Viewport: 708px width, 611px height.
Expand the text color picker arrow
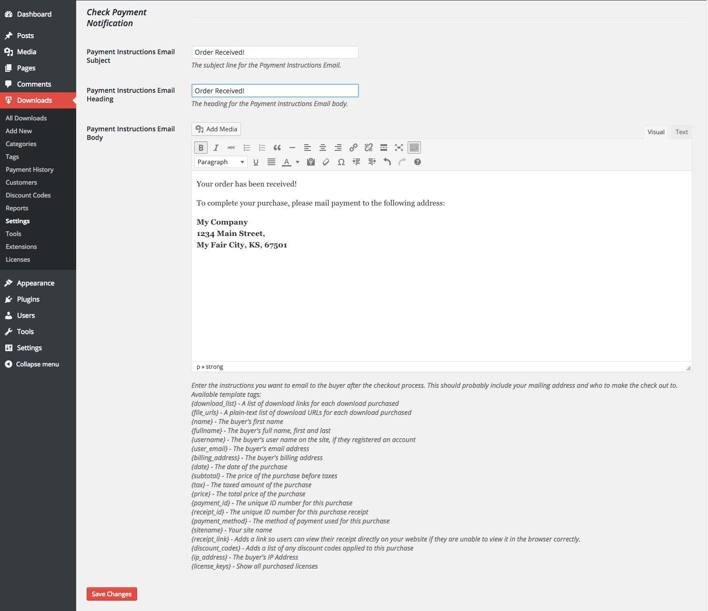pos(298,162)
